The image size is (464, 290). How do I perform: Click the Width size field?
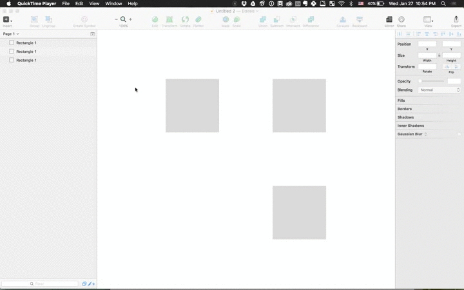(427, 55)
